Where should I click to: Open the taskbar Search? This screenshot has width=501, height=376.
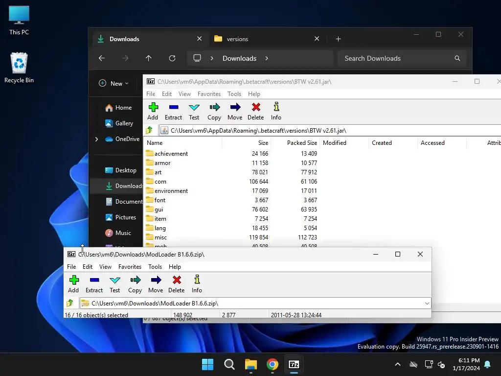[x=229, y=364]
